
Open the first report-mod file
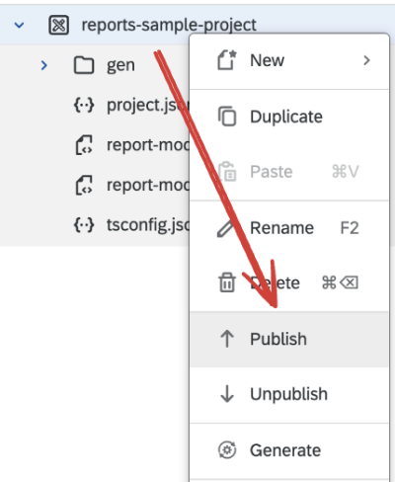tap(95, 145)
